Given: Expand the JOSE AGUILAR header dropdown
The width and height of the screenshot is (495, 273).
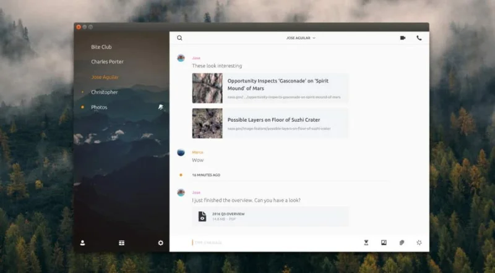Looking at the screenshot, I should click(x=301, y=38).
